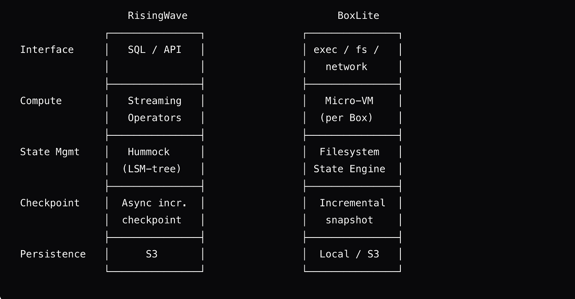Select the Persistence row label
The height and width of the screenshot is (299, 575).
(53, 254)
